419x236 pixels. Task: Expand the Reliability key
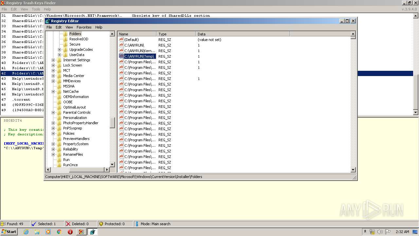(x=53, y=149)
